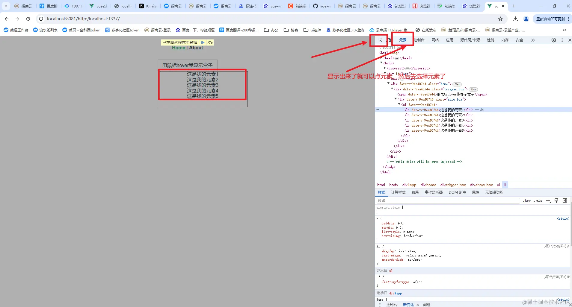
Task: Expand the head element node
Action: click(x=381, y=58)
